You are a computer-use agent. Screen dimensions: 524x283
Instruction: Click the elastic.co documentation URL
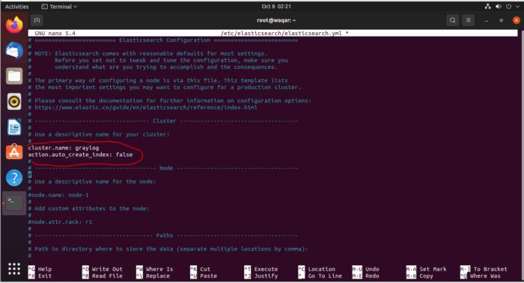(x=146, y=108)
